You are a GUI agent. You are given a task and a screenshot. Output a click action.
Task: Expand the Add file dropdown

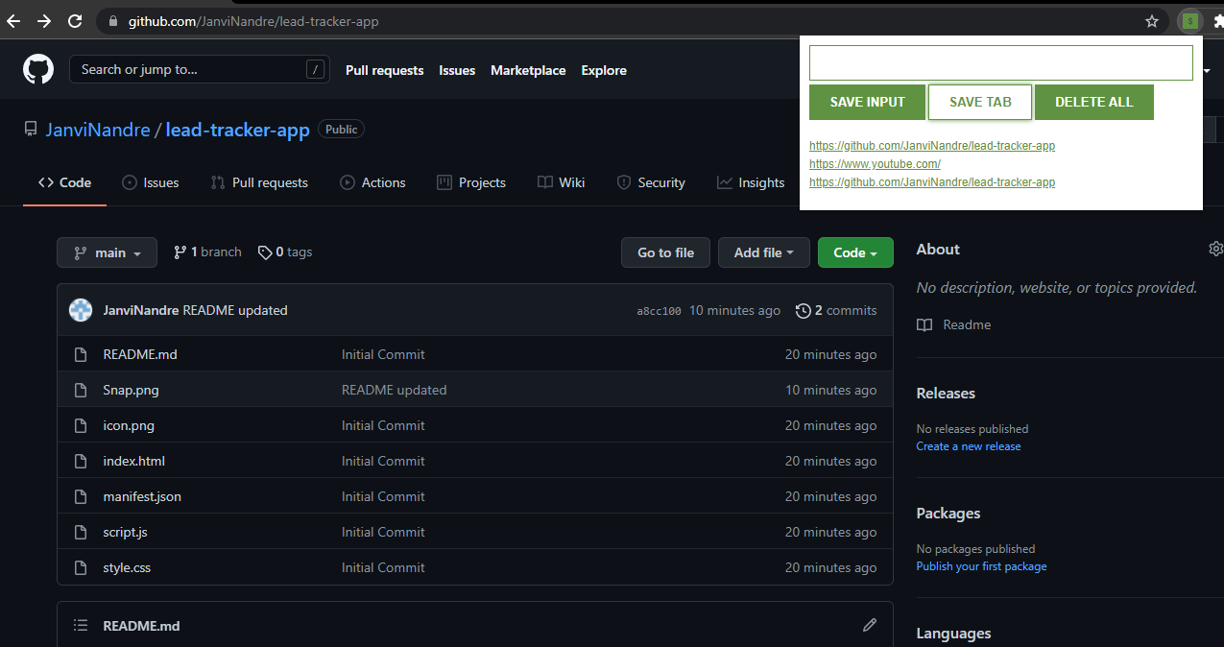(x=763, y=252)
